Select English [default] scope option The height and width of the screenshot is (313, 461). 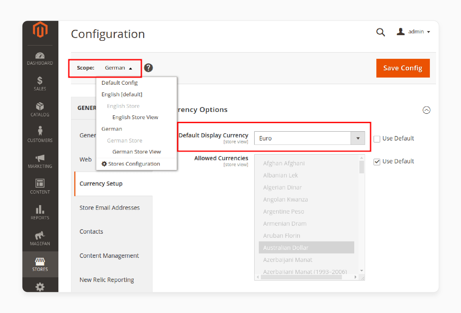tap(122, 94)
